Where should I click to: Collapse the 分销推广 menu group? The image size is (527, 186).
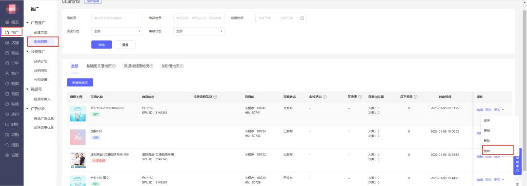pyautogui.click(x=27, y=51)
